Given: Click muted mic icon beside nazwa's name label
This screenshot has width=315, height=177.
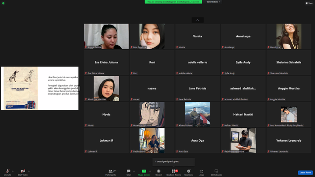Looking at the screenshot, I should (131, 99).
